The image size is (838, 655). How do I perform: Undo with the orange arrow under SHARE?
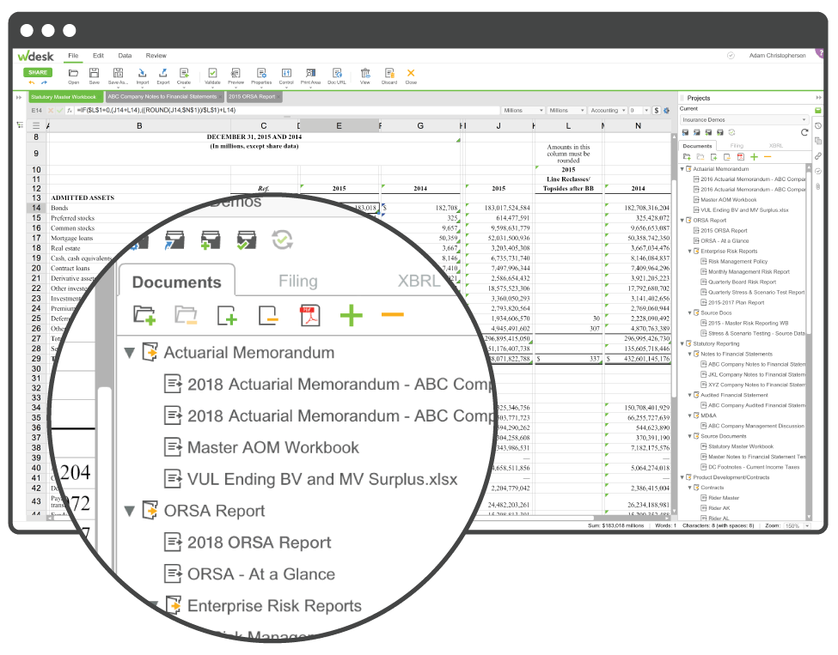point(32,82)
